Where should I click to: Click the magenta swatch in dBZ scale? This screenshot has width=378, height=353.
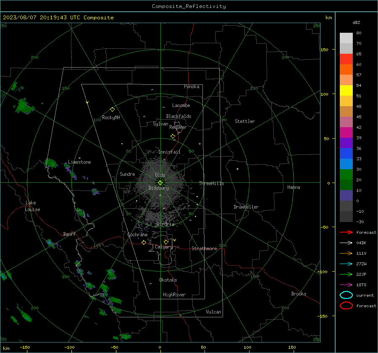[x=346, y=133]
